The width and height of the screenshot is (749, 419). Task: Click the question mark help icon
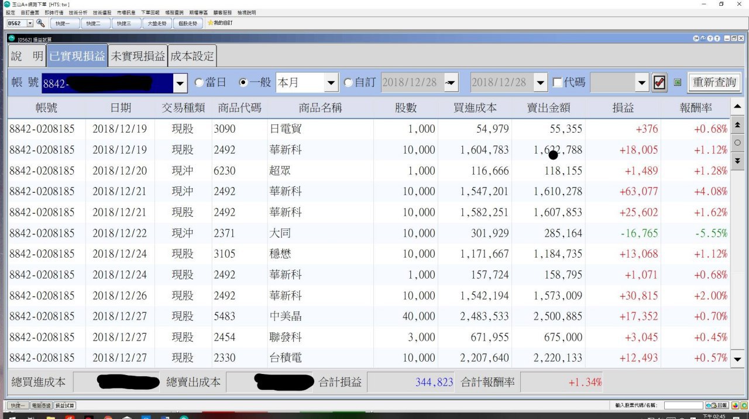710,39
